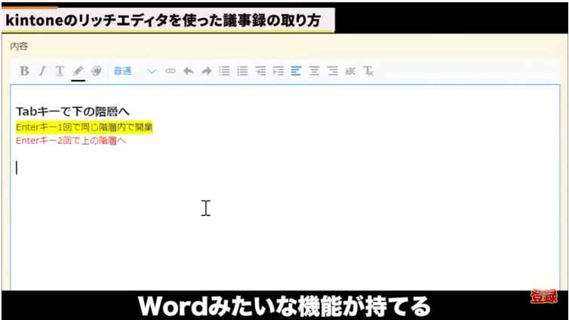Click the red Enterキー2回で上の階層へ line
Screen dimensions: 569x320
tap(71, 141)
